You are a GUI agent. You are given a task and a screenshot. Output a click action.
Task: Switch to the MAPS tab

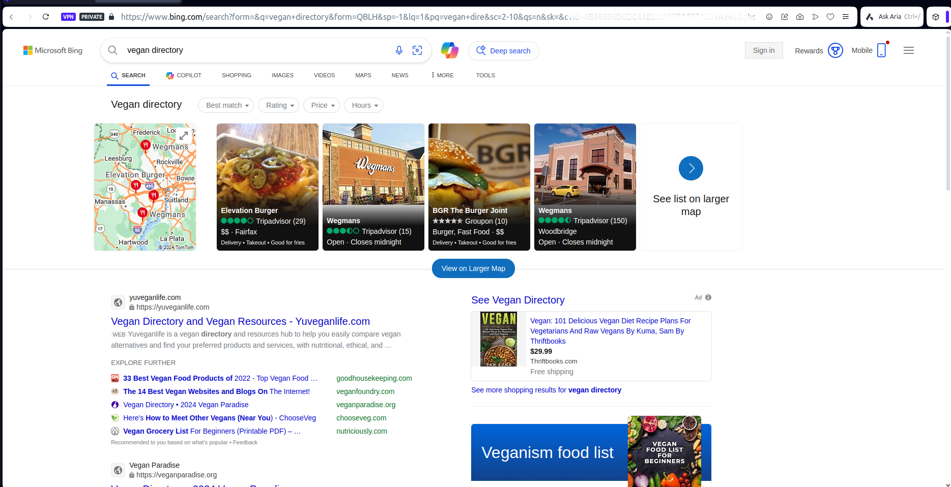click(x=363, y=75)
